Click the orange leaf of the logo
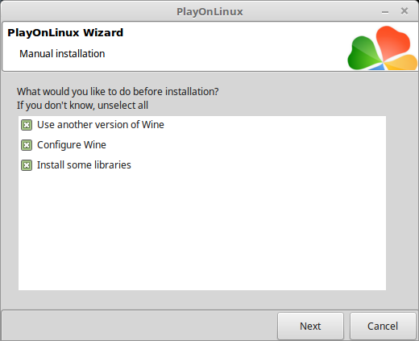This screenshot has width=419, height=341. click(401, 62)
